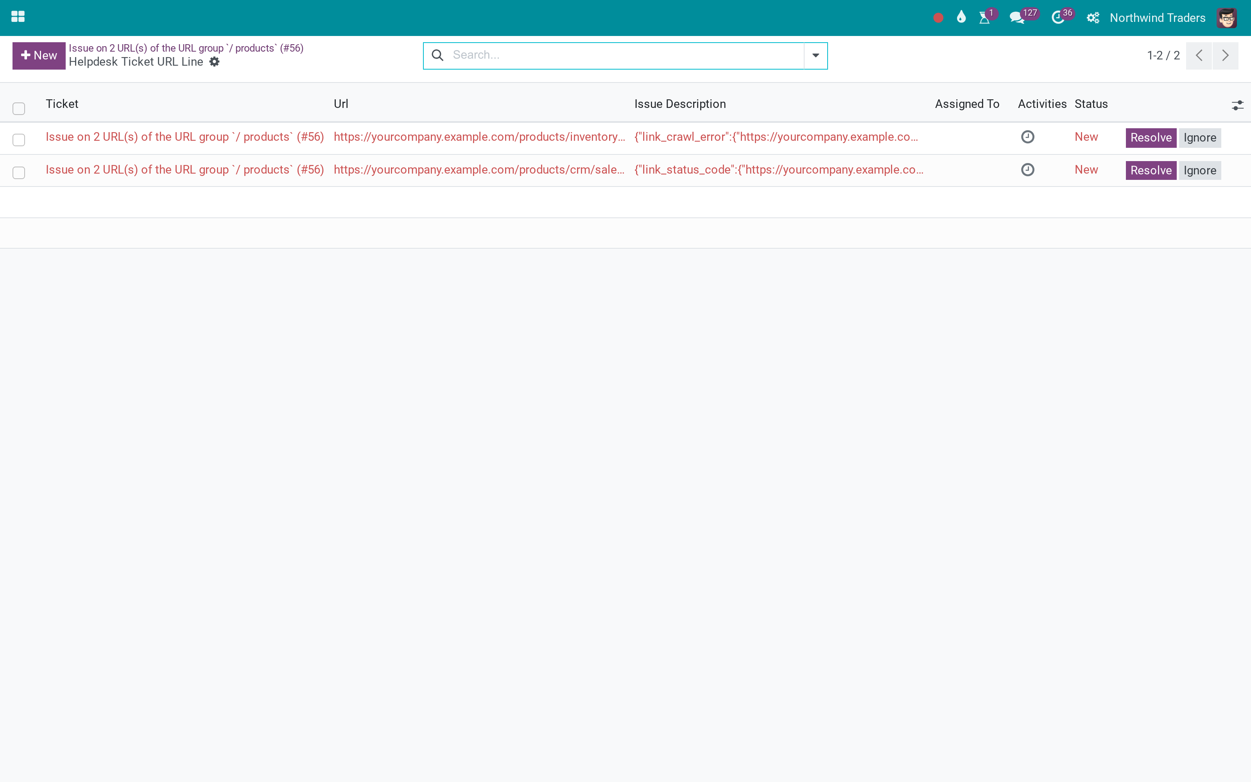The image size is (1251, 782).
Task: Open the main apps menu grid icon
Action: tap(18, 17)
